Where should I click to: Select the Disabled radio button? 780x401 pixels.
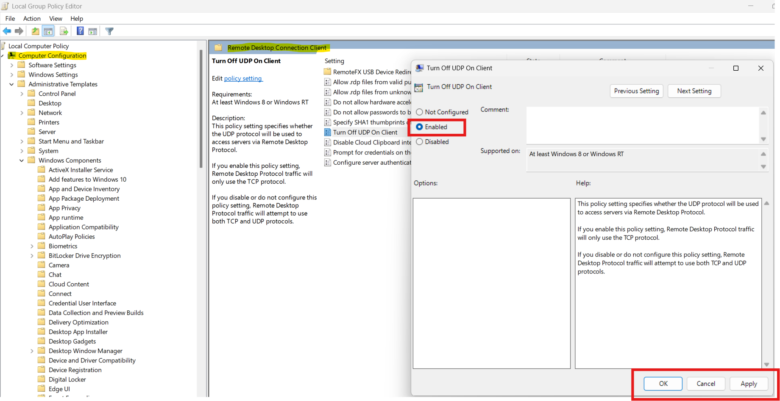419,142
